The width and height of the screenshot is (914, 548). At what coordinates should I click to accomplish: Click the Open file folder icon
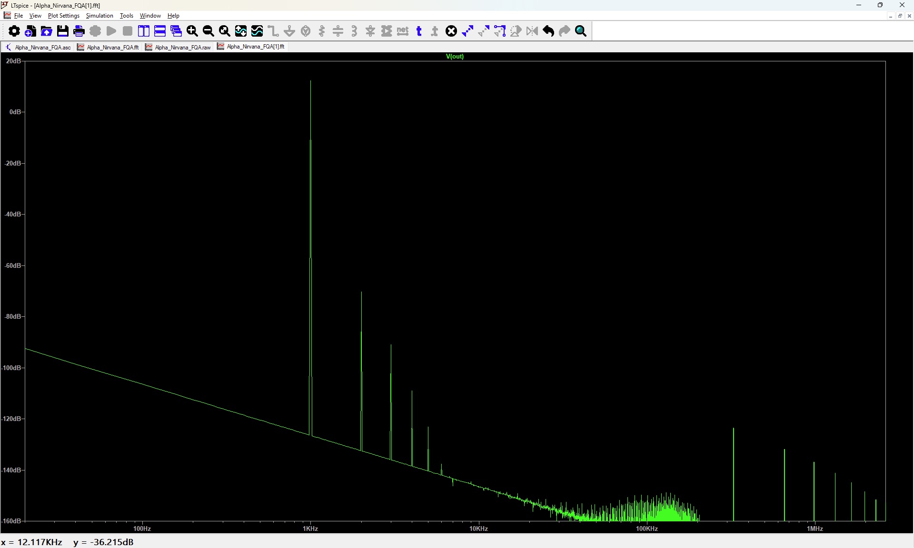(47, 31)
